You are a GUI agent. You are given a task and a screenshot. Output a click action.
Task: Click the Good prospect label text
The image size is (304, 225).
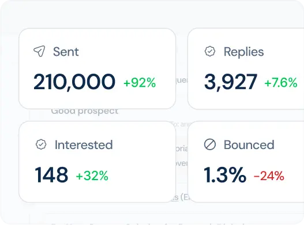click(85, 112)
